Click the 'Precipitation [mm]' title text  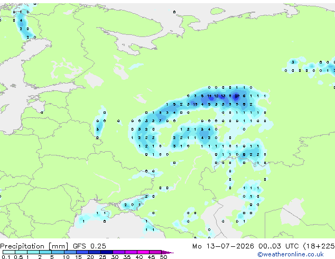(34, 246)
